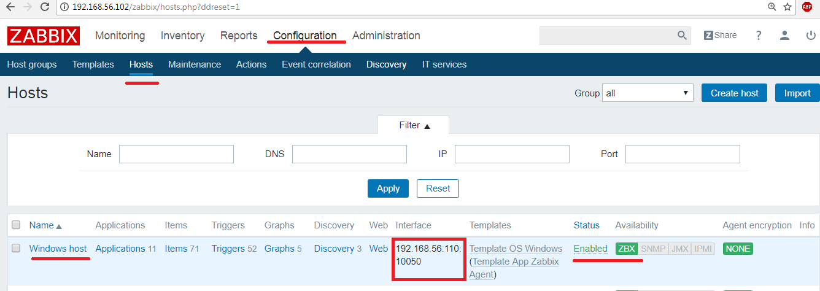Focus the IP filter field
Image resolution: width=820 pixels, height=291 pixels.
(512, 154)
